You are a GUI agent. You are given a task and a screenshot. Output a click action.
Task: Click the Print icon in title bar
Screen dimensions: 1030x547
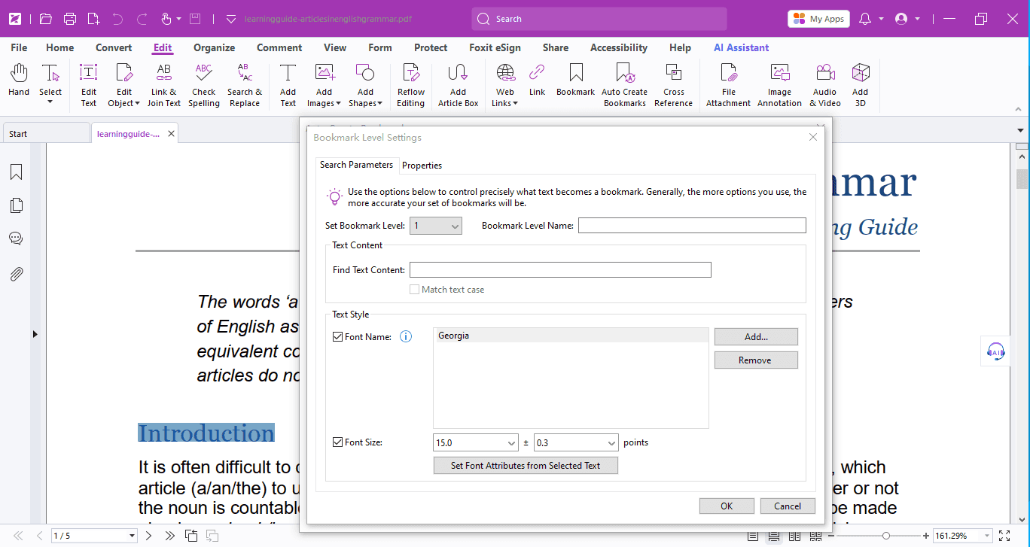click(x=70, y=19)
